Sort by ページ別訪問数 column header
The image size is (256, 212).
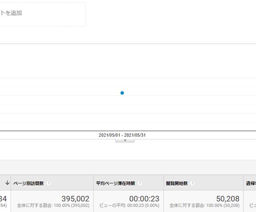(x=28, y=184)
